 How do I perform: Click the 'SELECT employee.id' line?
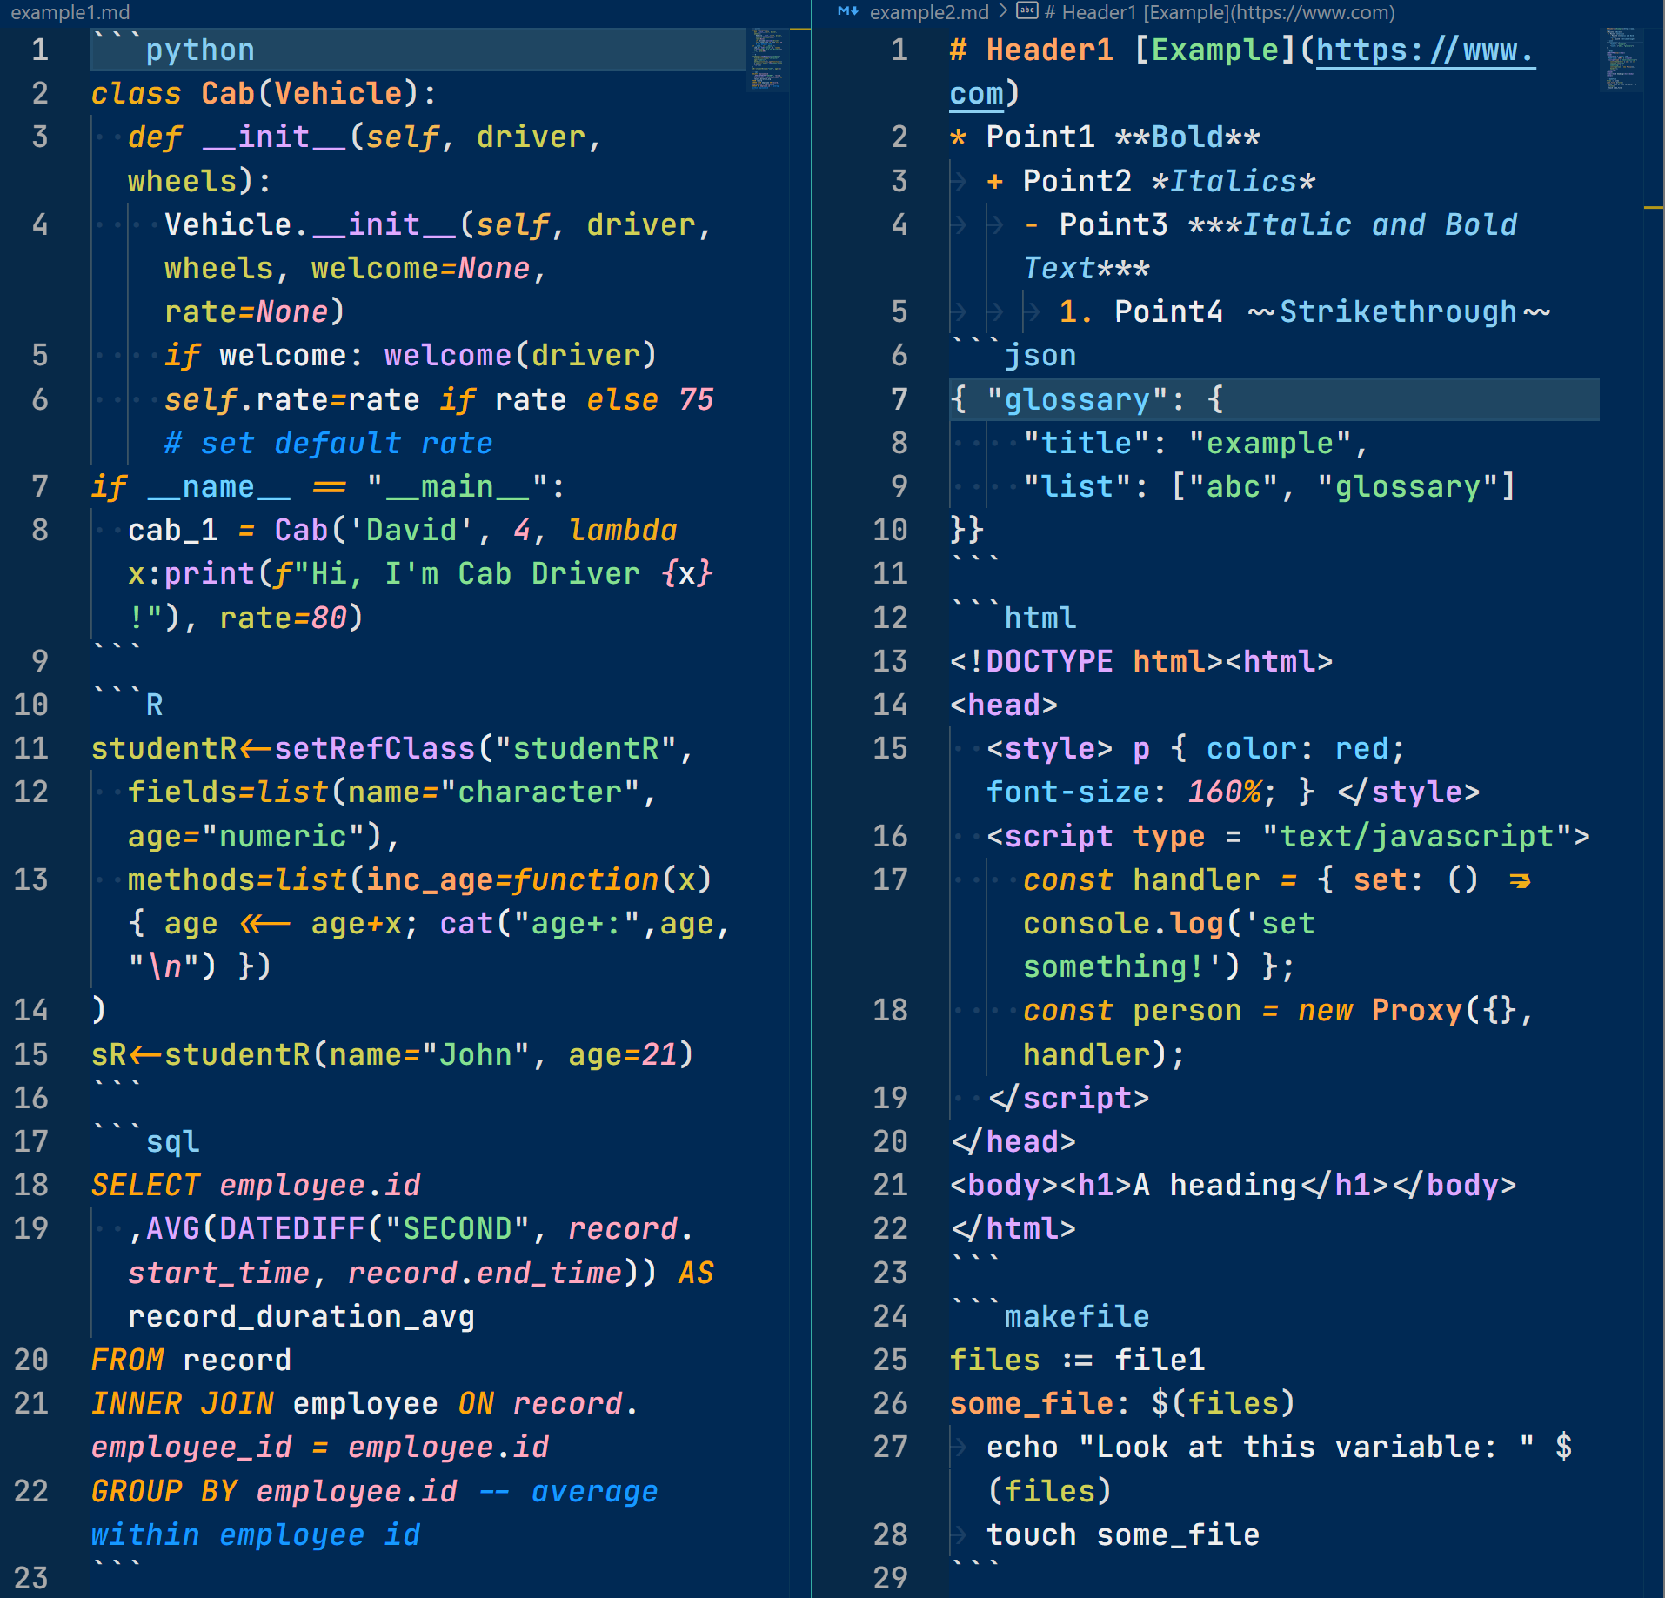256,1185
